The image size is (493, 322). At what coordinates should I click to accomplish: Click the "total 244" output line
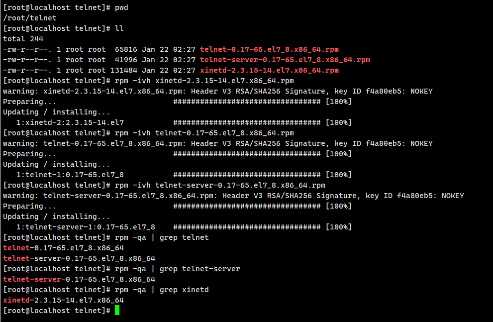click(23, 39)
